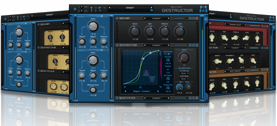Screen dimensions: 277x126
Task: Click the levels display icon beside info icon
Action: tap(100, 11)
